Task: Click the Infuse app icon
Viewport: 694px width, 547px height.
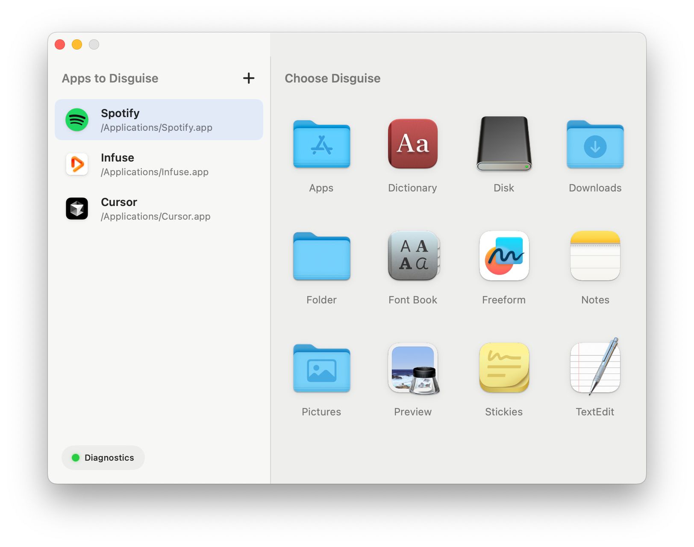Action: 76,164
